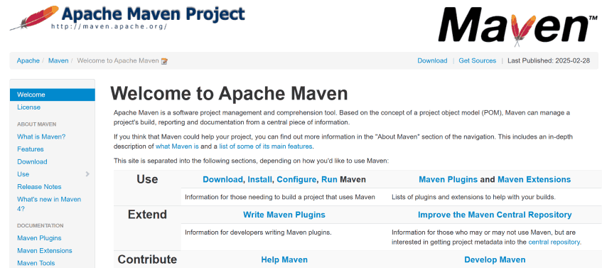
Task: Follow 'list of some of its main features' link
Action: pos(266,146)
